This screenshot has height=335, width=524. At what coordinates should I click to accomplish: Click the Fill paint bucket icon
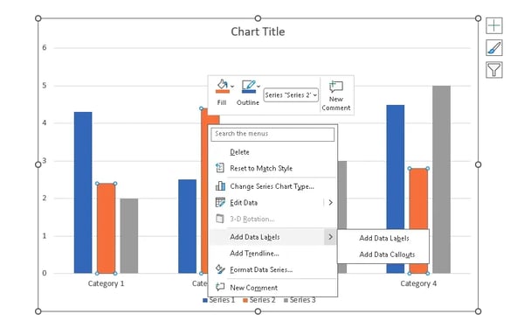click(x=222, y=86)
